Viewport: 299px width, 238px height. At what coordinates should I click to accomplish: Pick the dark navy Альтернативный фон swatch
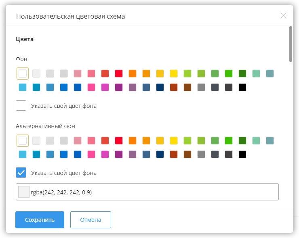(160, 154)
